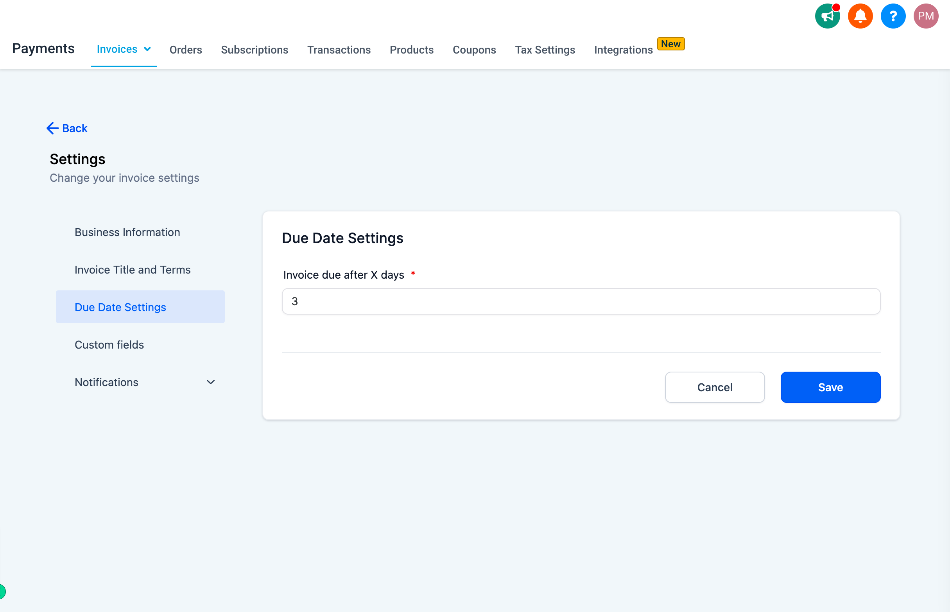This screenshot has width=950, height=612.
Task: Open the notifications bell icon
Action: (860, 16)
